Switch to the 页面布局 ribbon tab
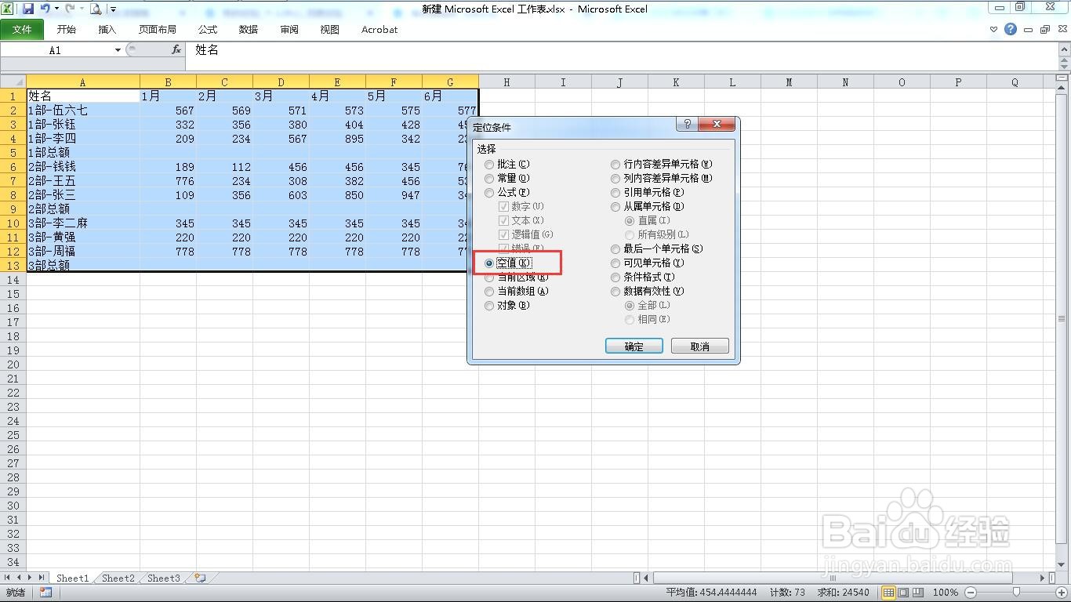1071x602 pixels. pyautogui.click(x=158, y=30)
